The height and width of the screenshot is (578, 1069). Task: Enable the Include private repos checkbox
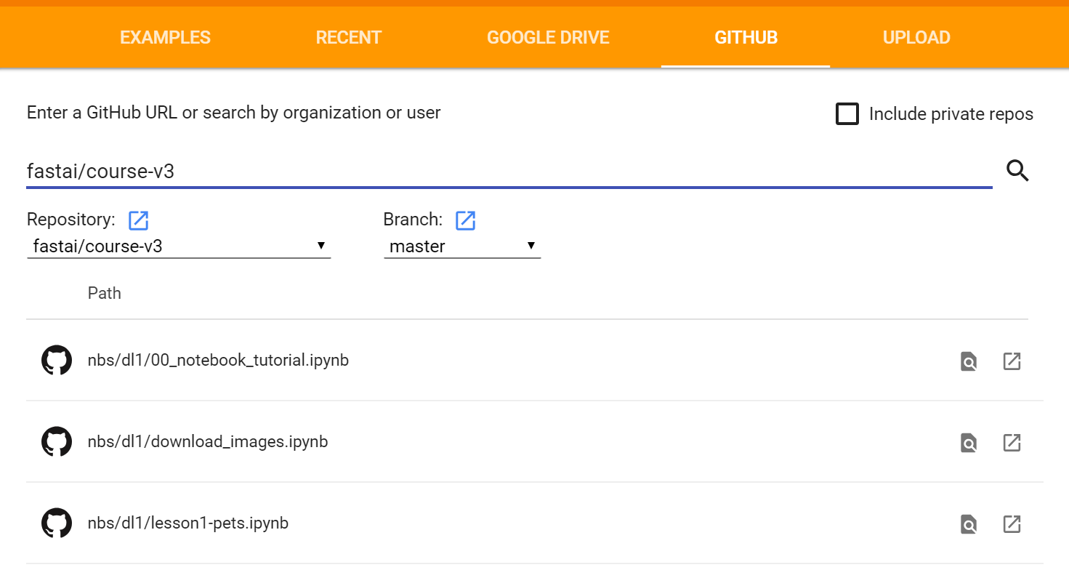click(847, 114)
